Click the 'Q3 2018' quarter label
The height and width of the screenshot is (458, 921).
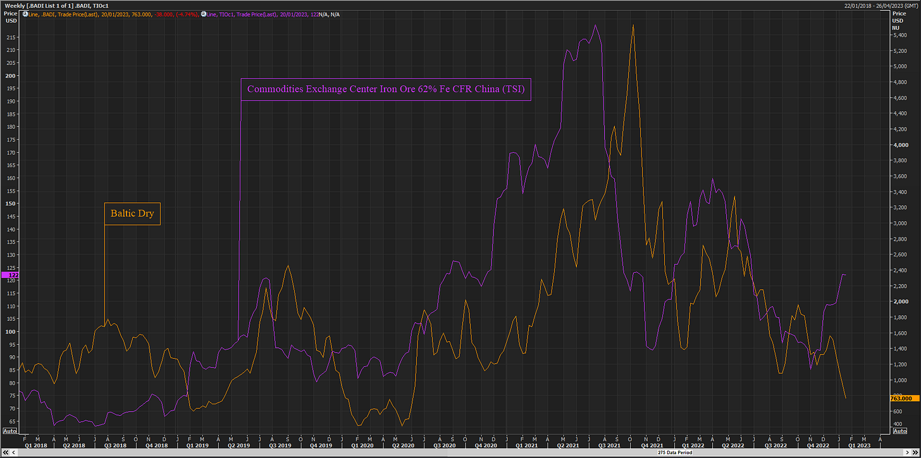(x=115, y=445)
